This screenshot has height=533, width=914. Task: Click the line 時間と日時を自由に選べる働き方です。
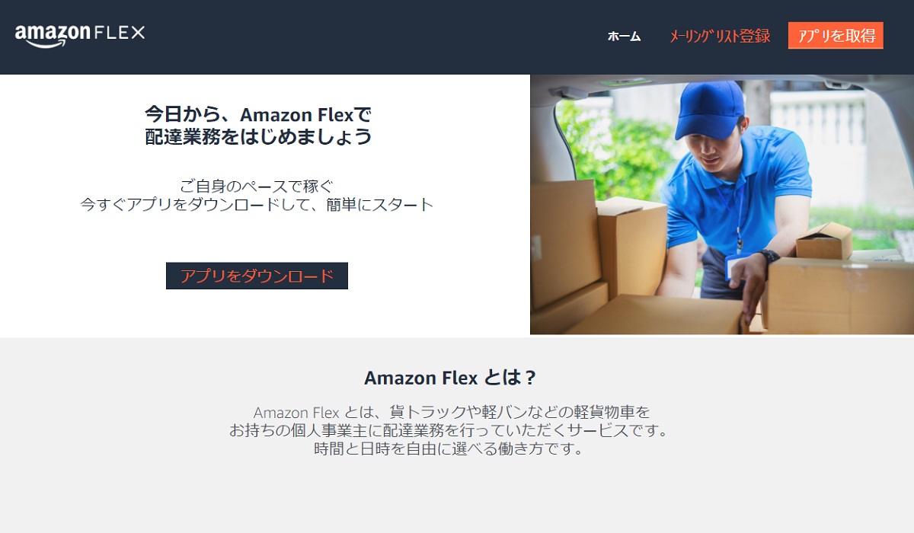449,448
